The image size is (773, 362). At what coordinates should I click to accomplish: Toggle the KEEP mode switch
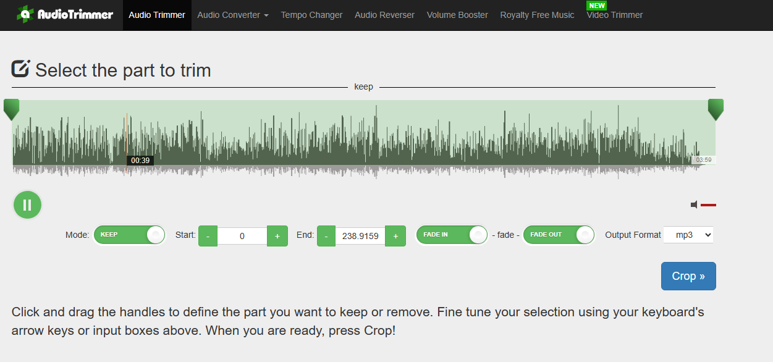130,235
